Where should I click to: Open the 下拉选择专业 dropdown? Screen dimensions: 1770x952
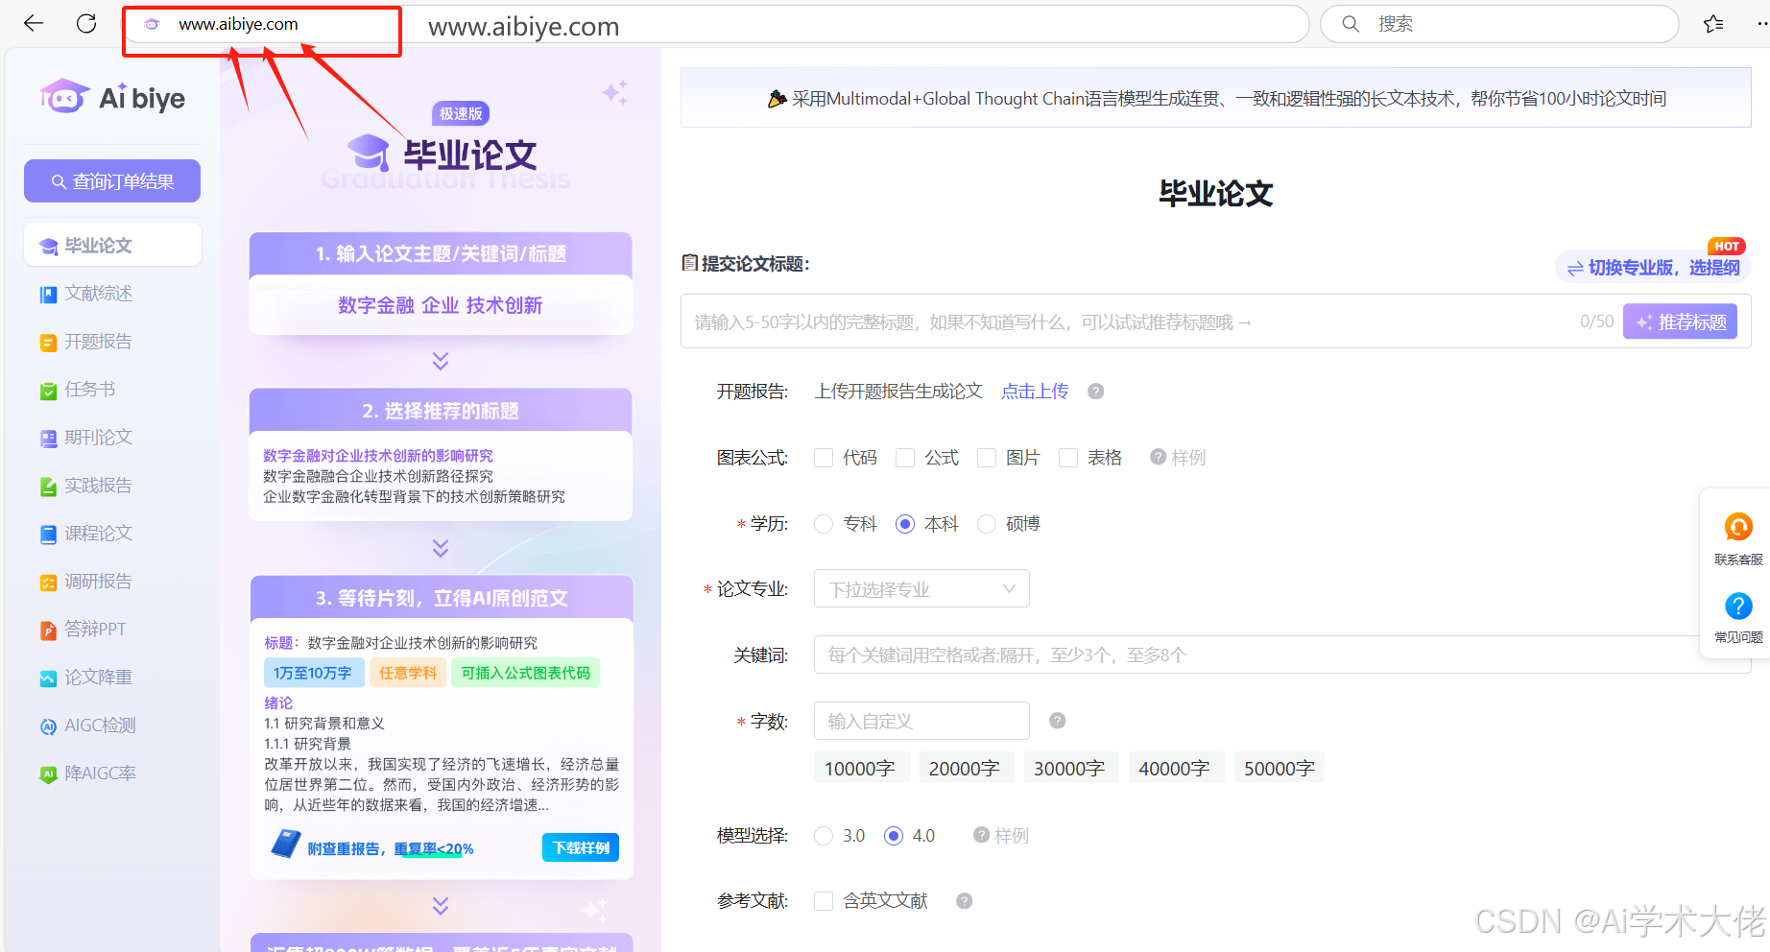pyautogui.click(x=921, y=587)
